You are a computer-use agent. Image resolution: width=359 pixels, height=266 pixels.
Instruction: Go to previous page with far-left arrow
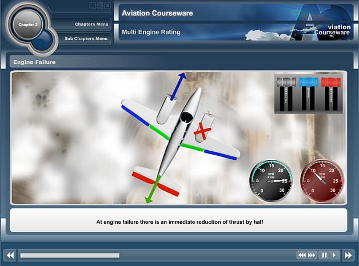[10, 255]
